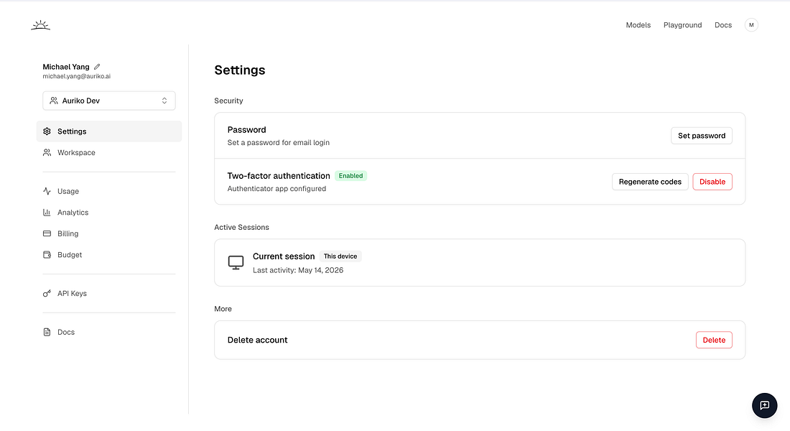Open Budget page in sidebar
This screenshot has width=790, height=431.
(109, 255)
